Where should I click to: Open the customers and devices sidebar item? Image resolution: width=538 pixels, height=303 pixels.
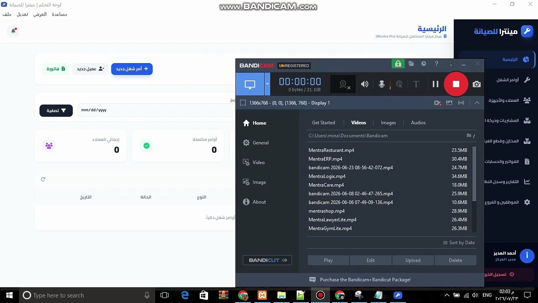coord(509,101)
